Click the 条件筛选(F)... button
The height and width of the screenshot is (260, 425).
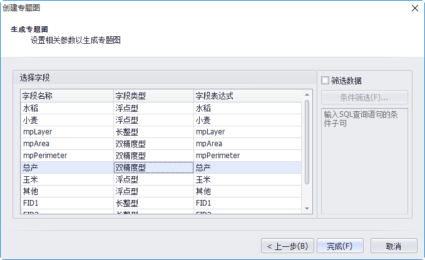[364, 97]
